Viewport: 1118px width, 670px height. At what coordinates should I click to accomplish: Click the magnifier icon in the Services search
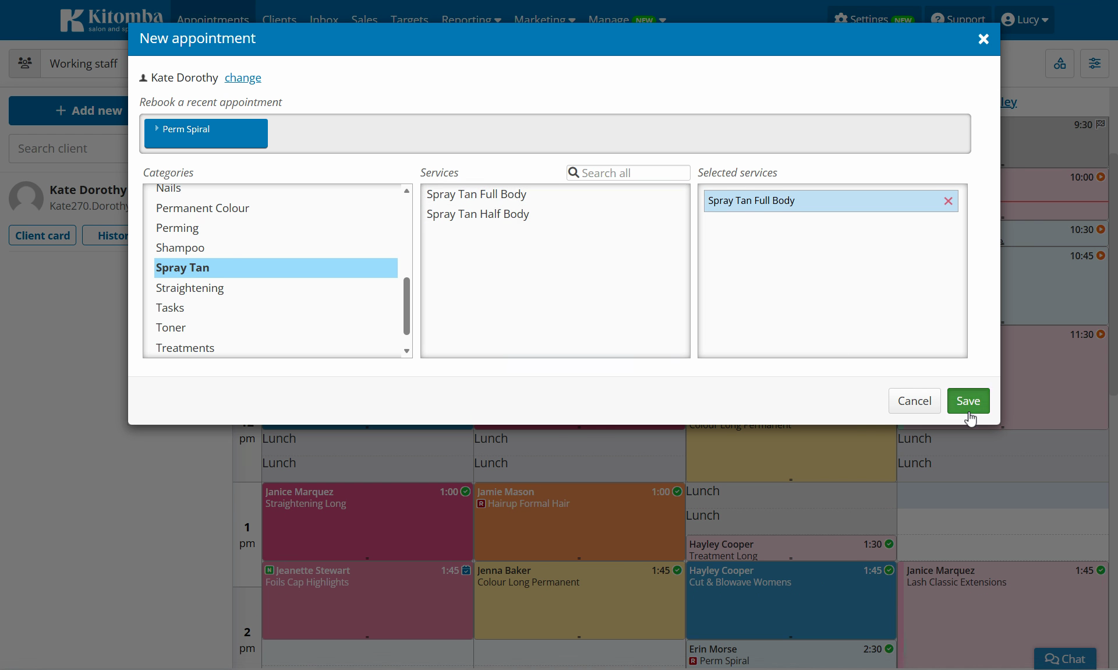coord(574,172)
